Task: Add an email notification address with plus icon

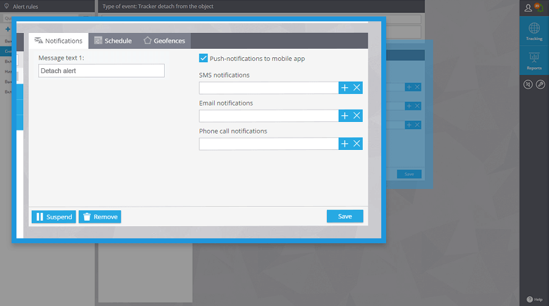Action: pos(345,116)
